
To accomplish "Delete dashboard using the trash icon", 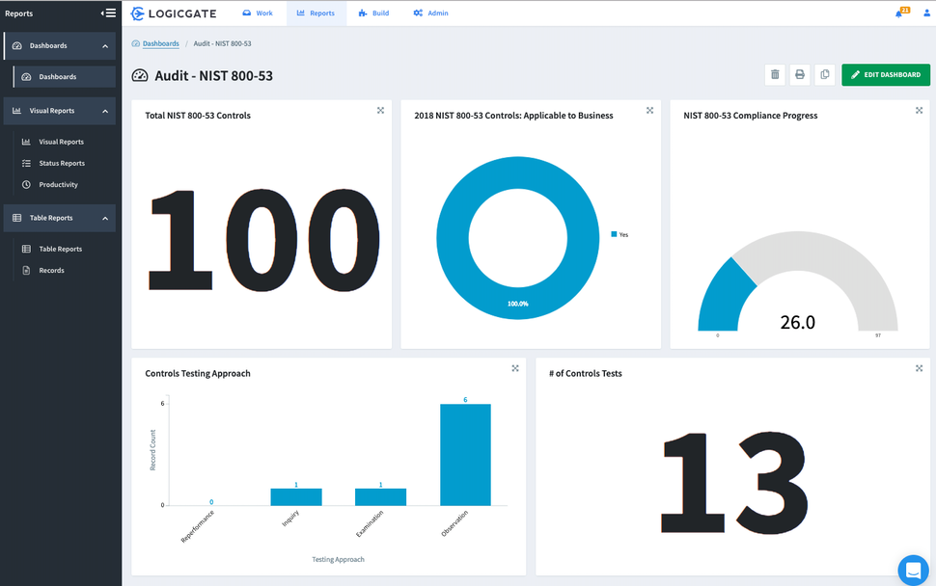I will (775, 75).
